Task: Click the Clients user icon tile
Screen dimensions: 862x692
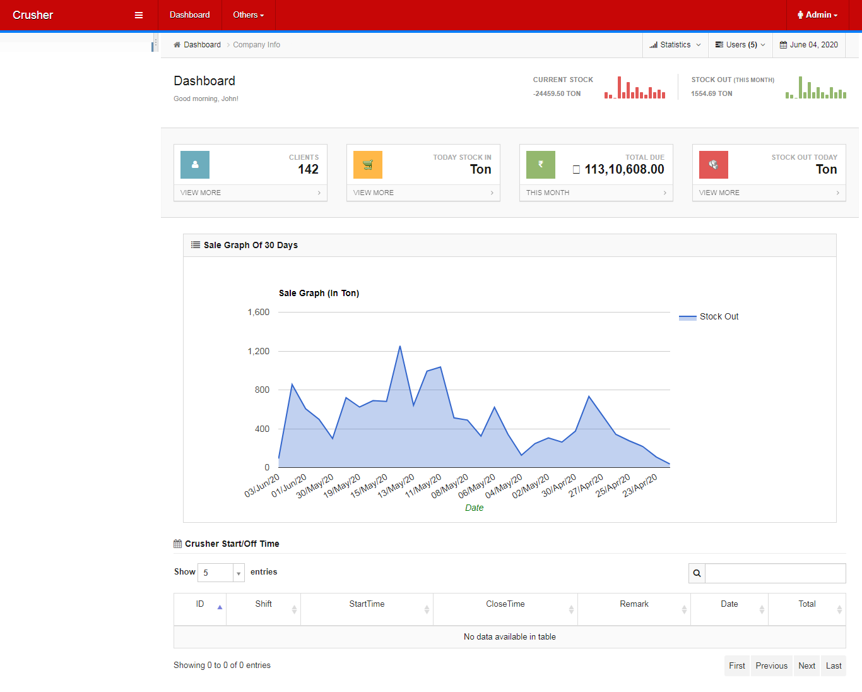Action: point(195,165)
